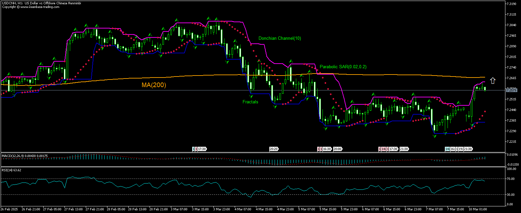Click the orange MA(200) label

154,85
